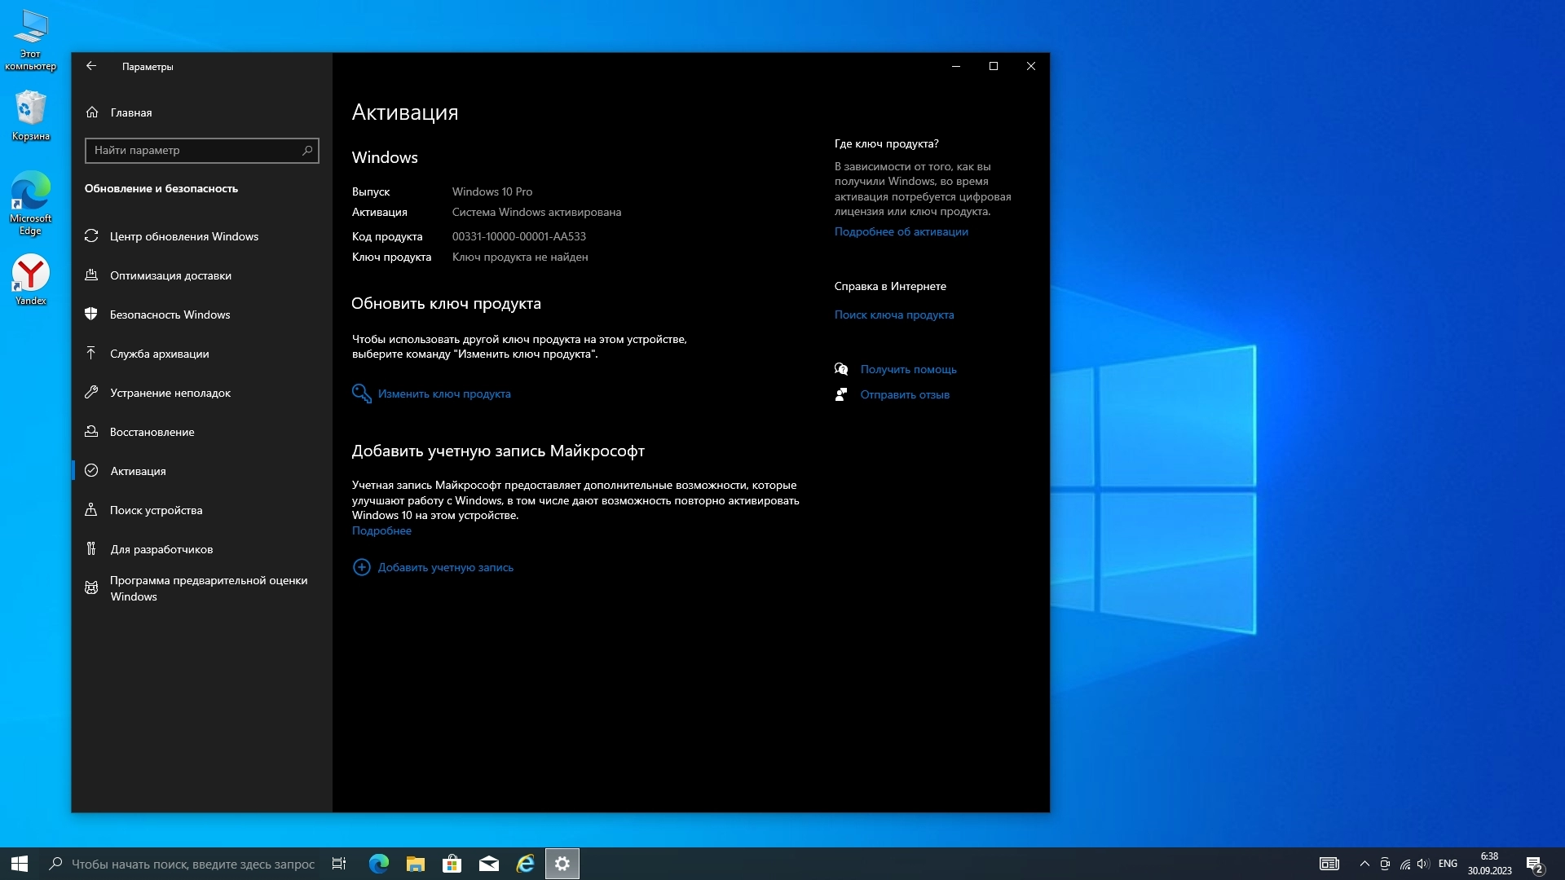Screen dimensions: 1565x880
Task: Click Изменить ключ продукта link
Action: click(x=443, y=394)
